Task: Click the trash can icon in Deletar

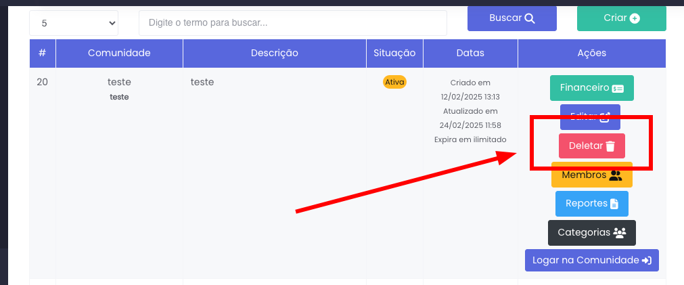Action: click(610, 146)
